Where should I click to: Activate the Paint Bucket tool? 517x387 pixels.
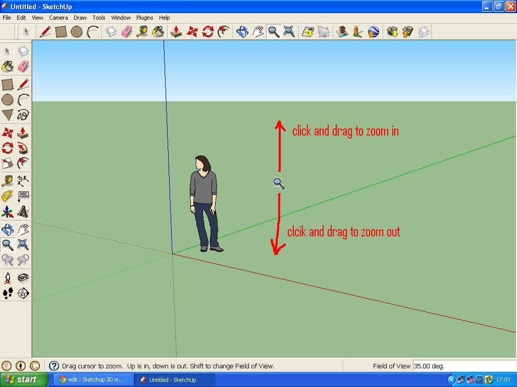coord(7,66)
